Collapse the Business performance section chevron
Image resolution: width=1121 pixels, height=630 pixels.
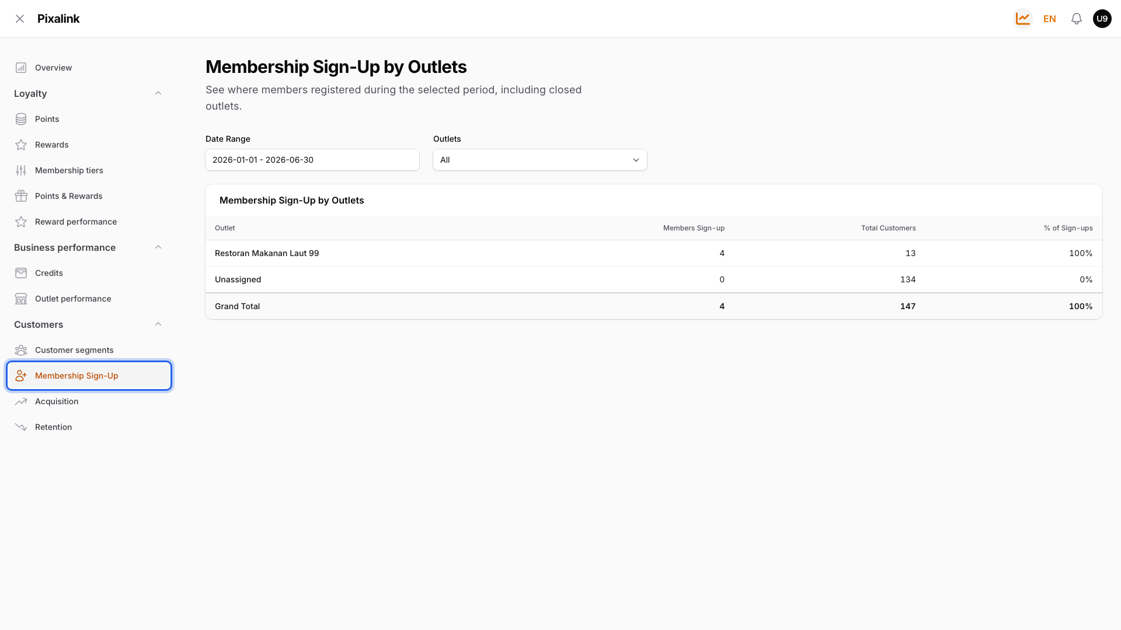(158, 247)
